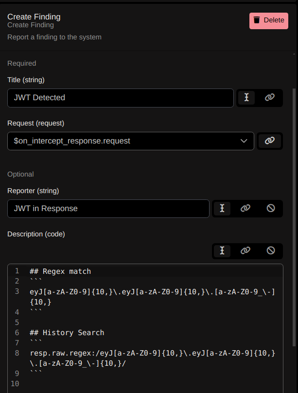Click line number 5 in the editor gutter

[17, 322]
